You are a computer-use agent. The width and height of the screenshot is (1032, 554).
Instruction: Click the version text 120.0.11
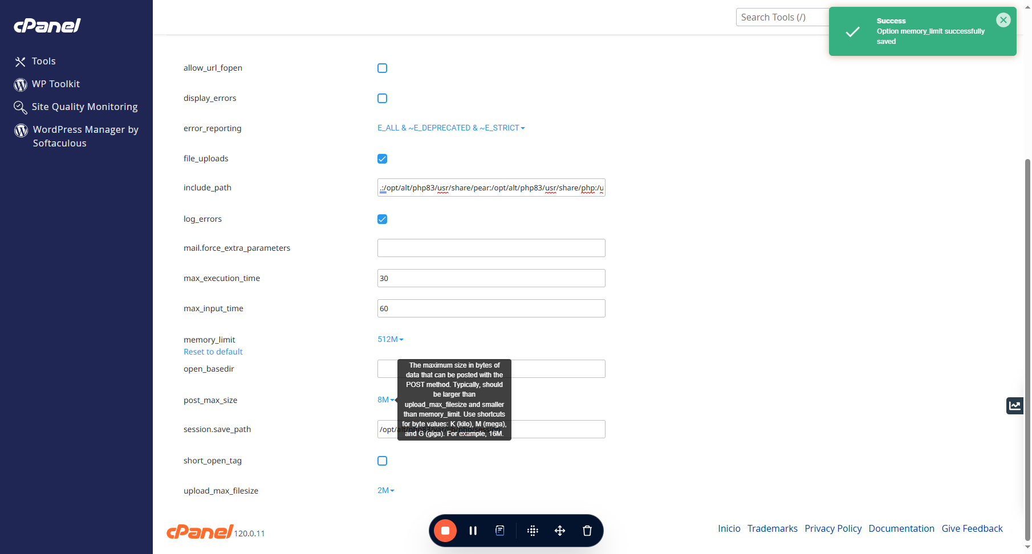pyautogui.click(x=249, y=534)
